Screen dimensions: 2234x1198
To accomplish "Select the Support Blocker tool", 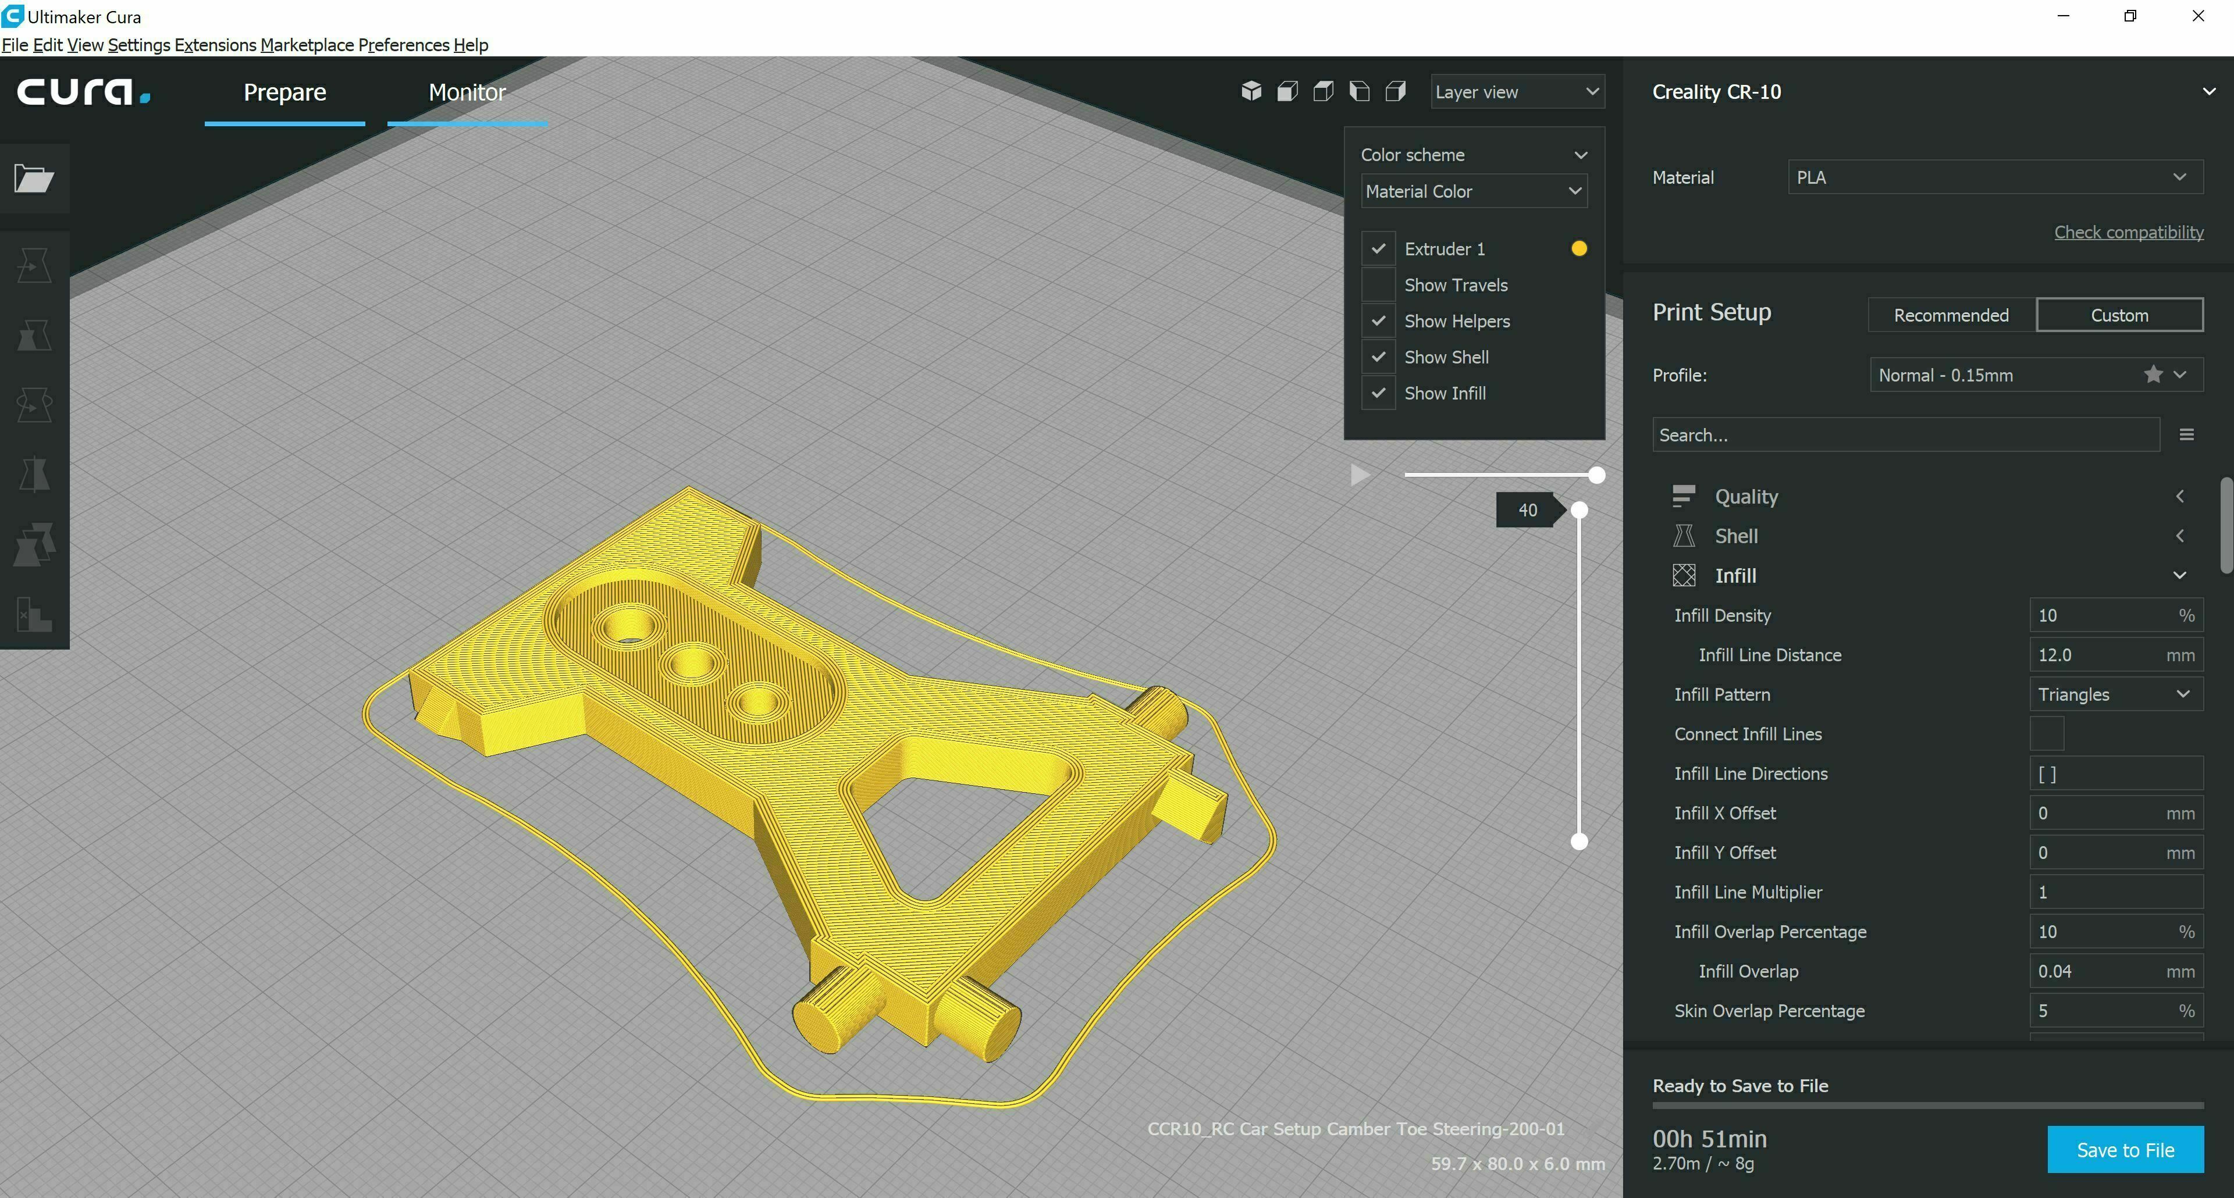I will (x=35, y=615).
